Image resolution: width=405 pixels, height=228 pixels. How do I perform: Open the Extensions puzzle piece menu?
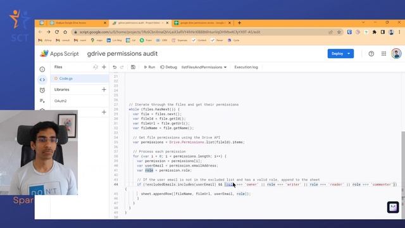point(374,32)
